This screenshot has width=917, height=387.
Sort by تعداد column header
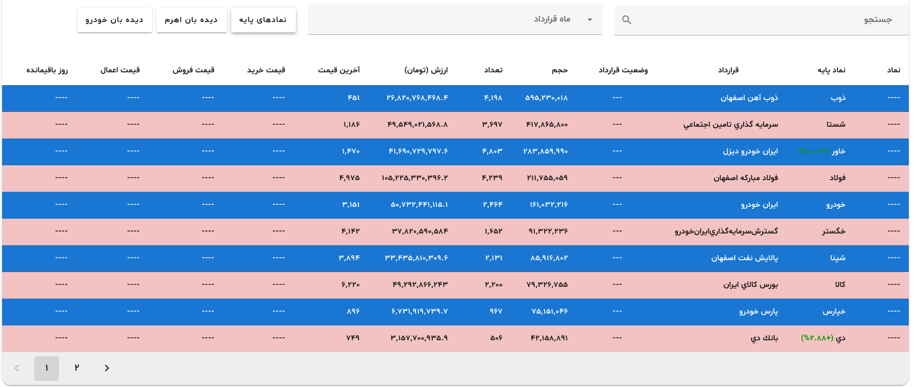(493, 70)
